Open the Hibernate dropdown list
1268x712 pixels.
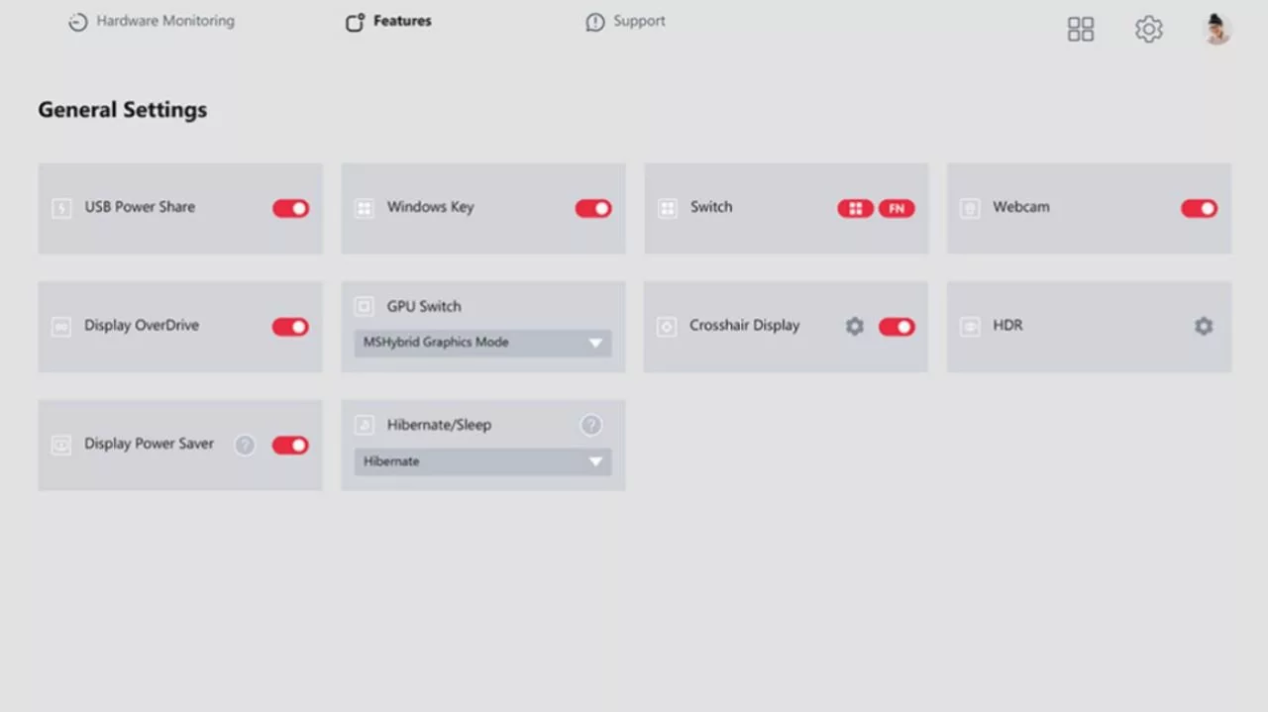pyautogui.click(x=482, y=461)
